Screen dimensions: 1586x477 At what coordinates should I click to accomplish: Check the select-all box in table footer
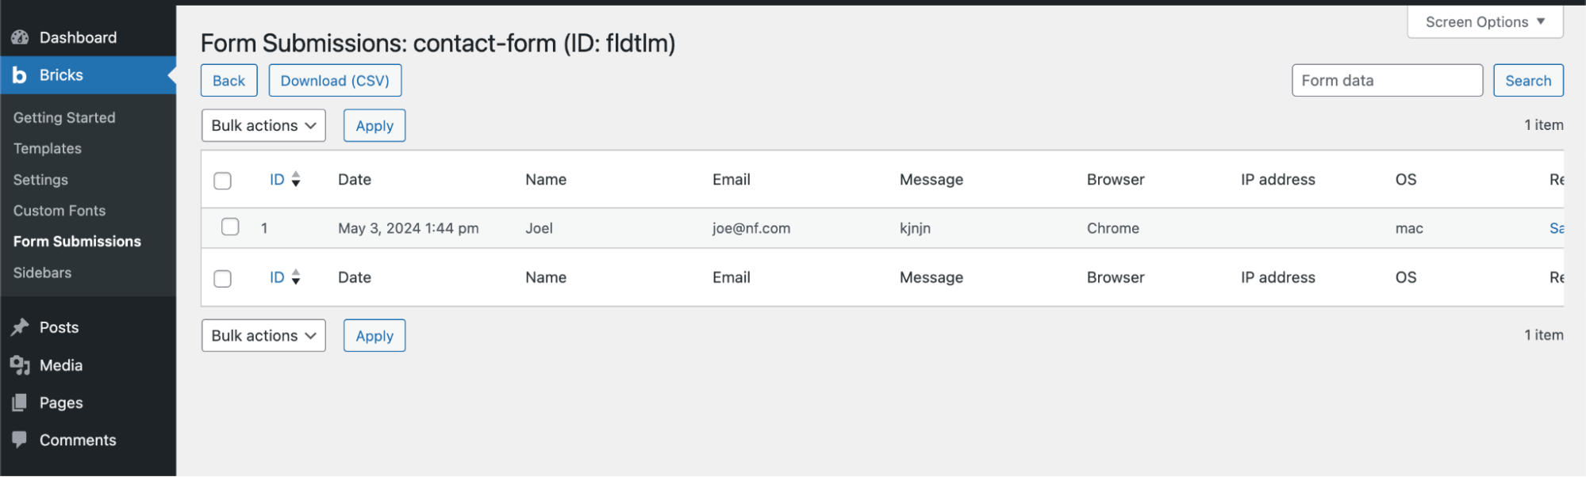pos(223,278)
